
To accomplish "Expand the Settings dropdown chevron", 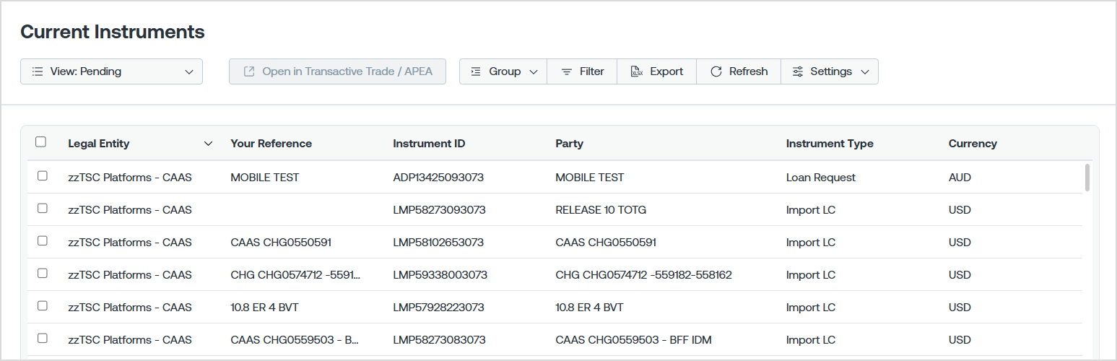I will click(865, 72).
